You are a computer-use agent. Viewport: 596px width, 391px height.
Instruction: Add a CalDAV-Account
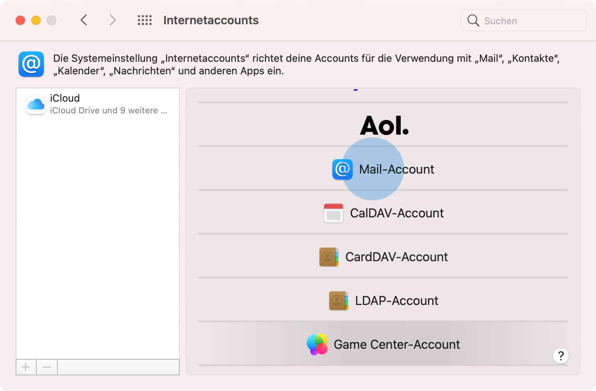[x=383, y=213]
